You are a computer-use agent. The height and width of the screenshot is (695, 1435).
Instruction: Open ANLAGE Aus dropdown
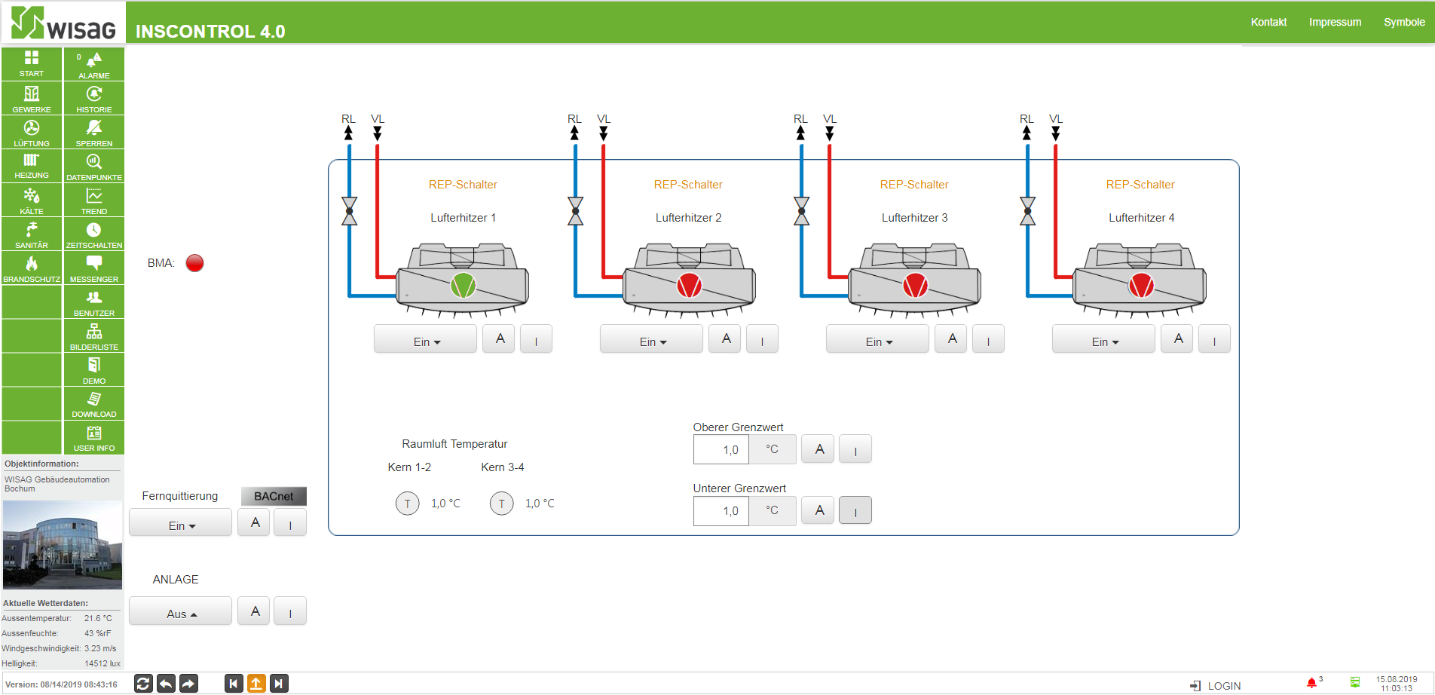[x=181, y=611]
